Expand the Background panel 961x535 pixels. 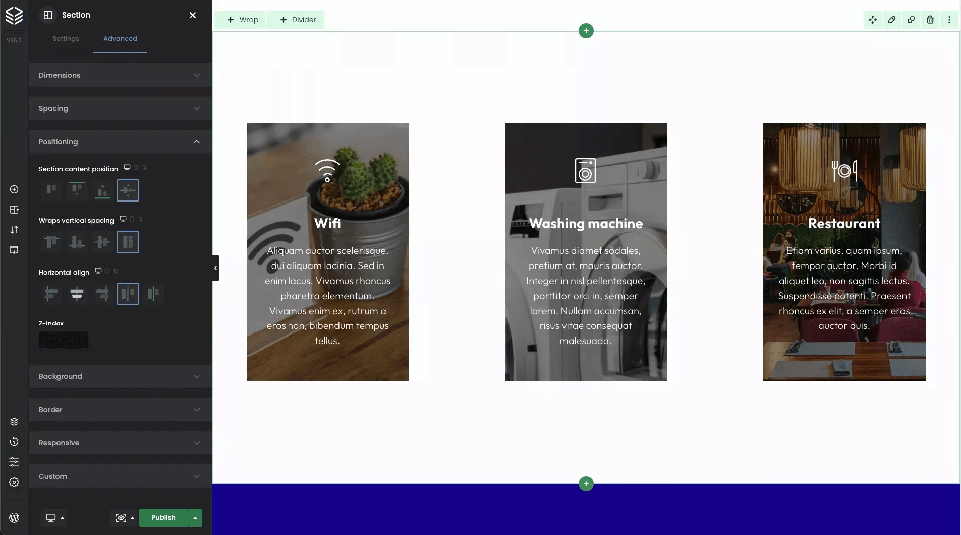pyautogui.click(x=120, y=376)
